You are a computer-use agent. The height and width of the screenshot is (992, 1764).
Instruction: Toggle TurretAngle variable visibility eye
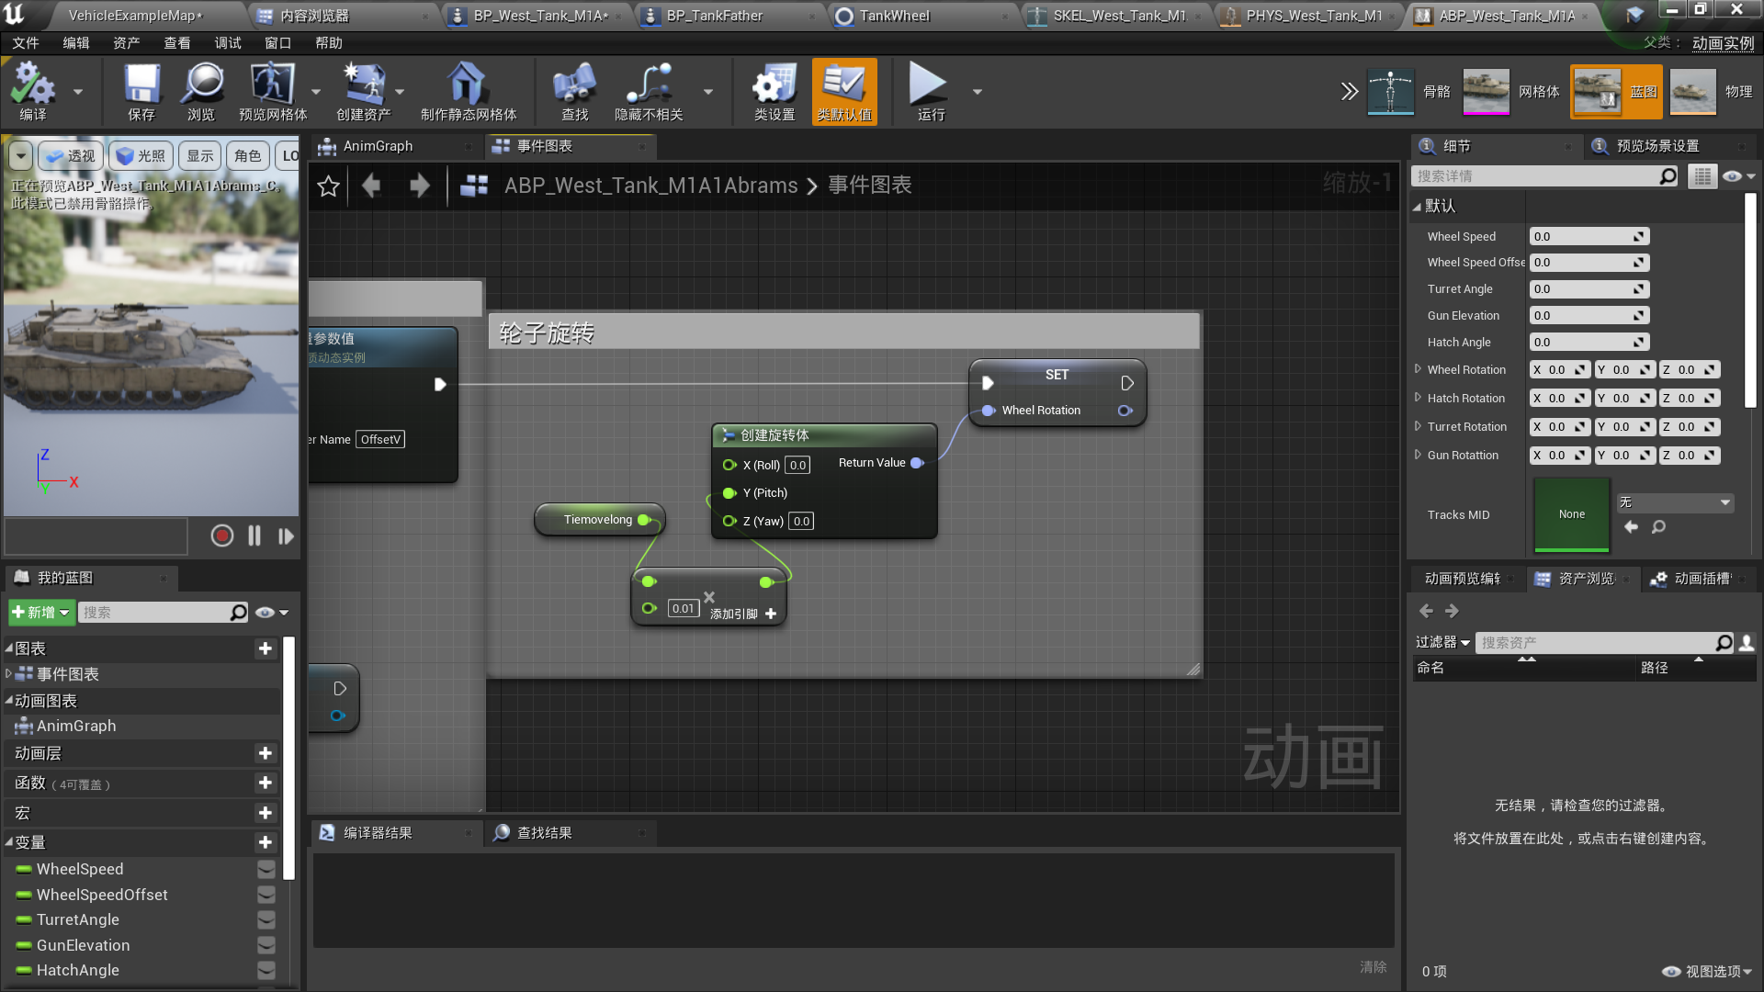pos(266,919)
